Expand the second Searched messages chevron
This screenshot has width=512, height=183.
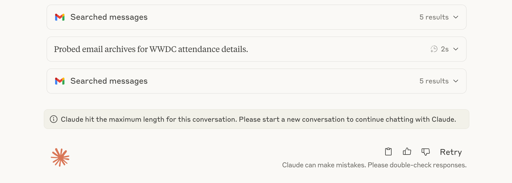point(456,81)
